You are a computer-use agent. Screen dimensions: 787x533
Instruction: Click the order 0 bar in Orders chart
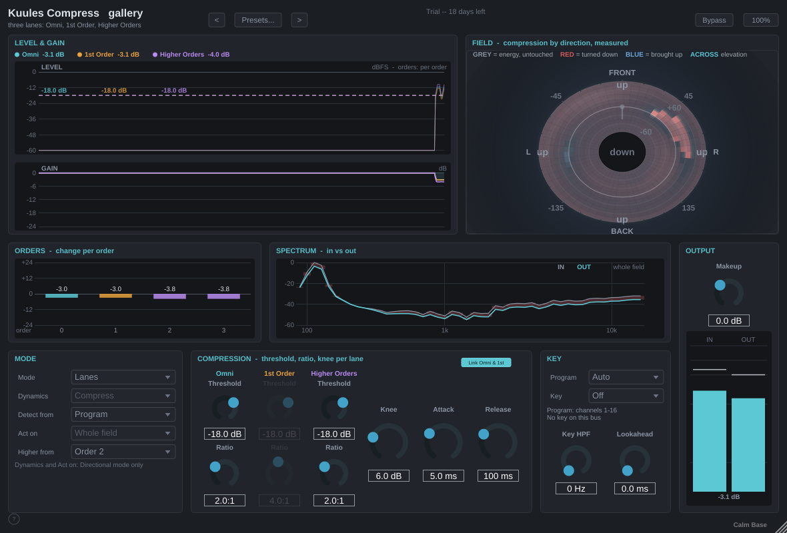62,296
